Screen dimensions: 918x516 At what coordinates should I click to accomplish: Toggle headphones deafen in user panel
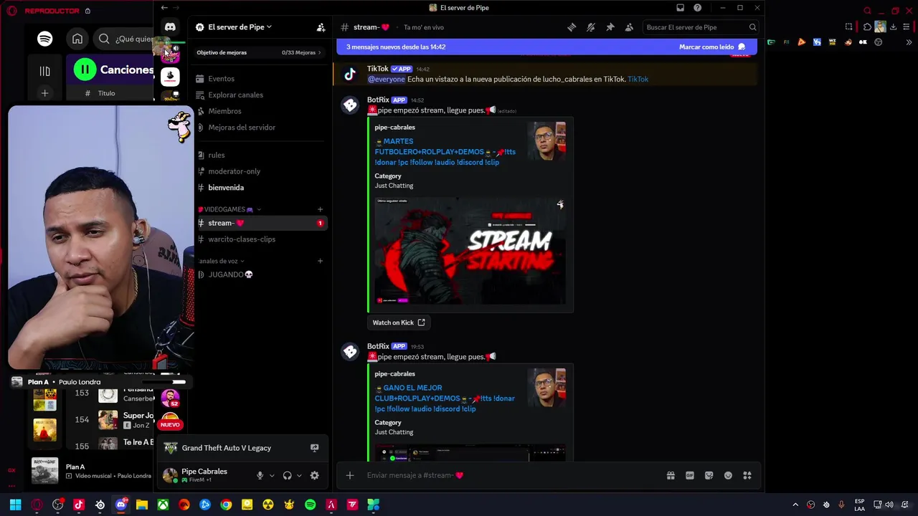[x=287, y=475]
